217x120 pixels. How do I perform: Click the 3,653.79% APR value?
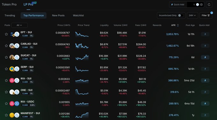(x=172, y=34)
